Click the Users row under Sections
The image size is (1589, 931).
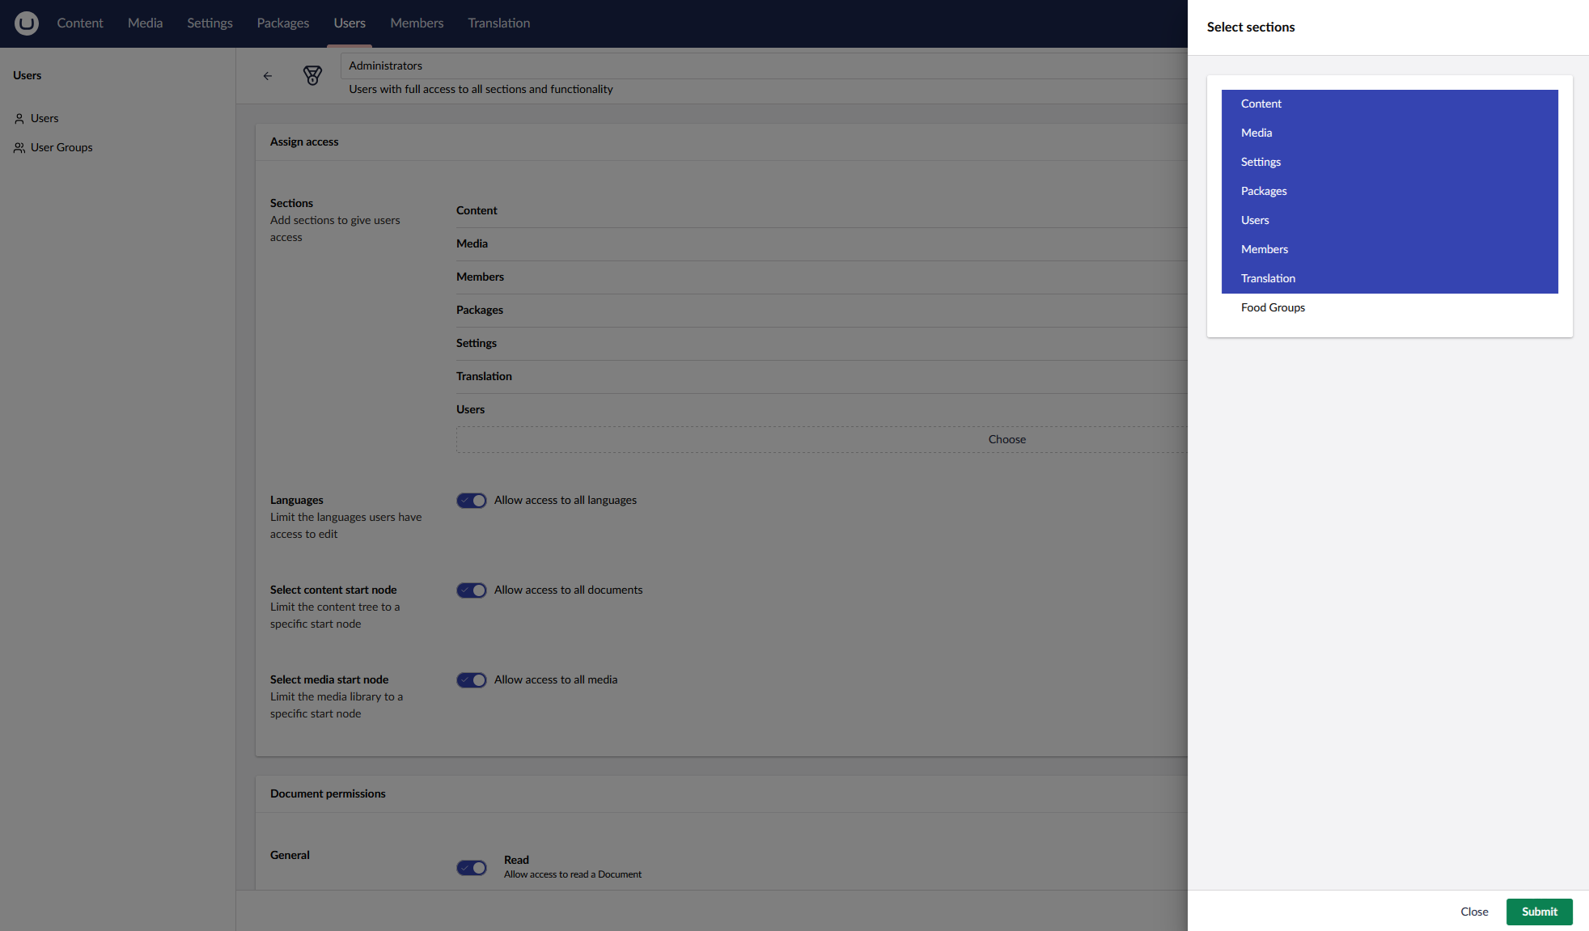(821, 409)
